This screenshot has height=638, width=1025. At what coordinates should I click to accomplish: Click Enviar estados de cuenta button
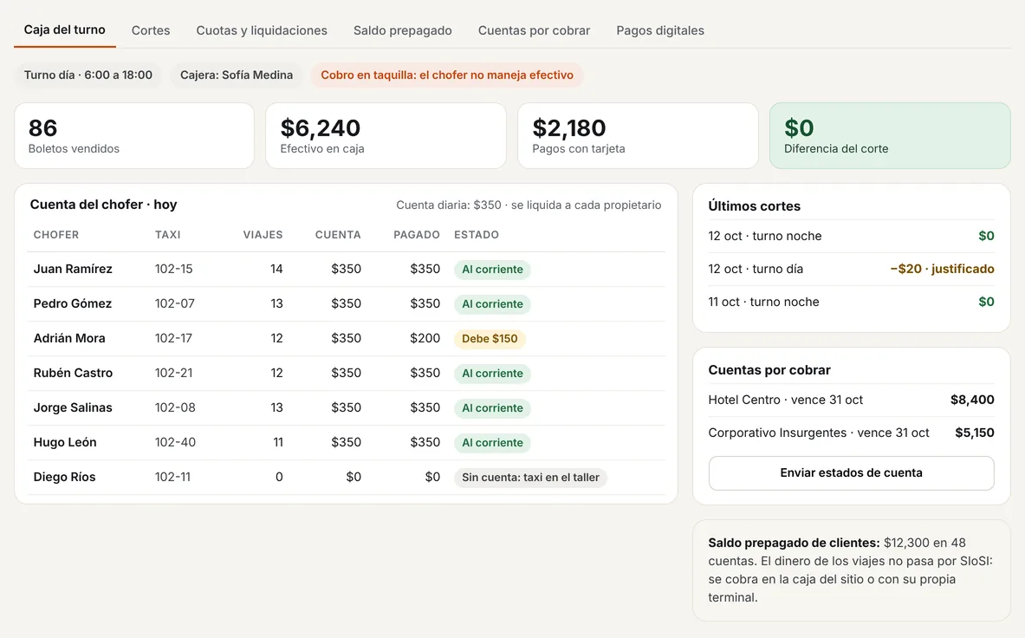click(x=851, y=472)
